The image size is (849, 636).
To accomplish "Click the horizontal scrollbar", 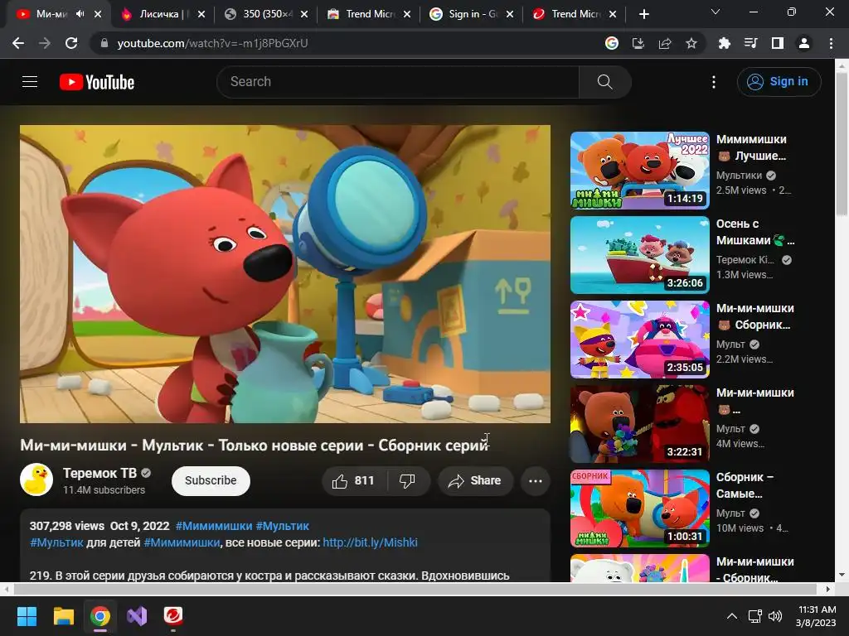I will [x=415, y=589].
